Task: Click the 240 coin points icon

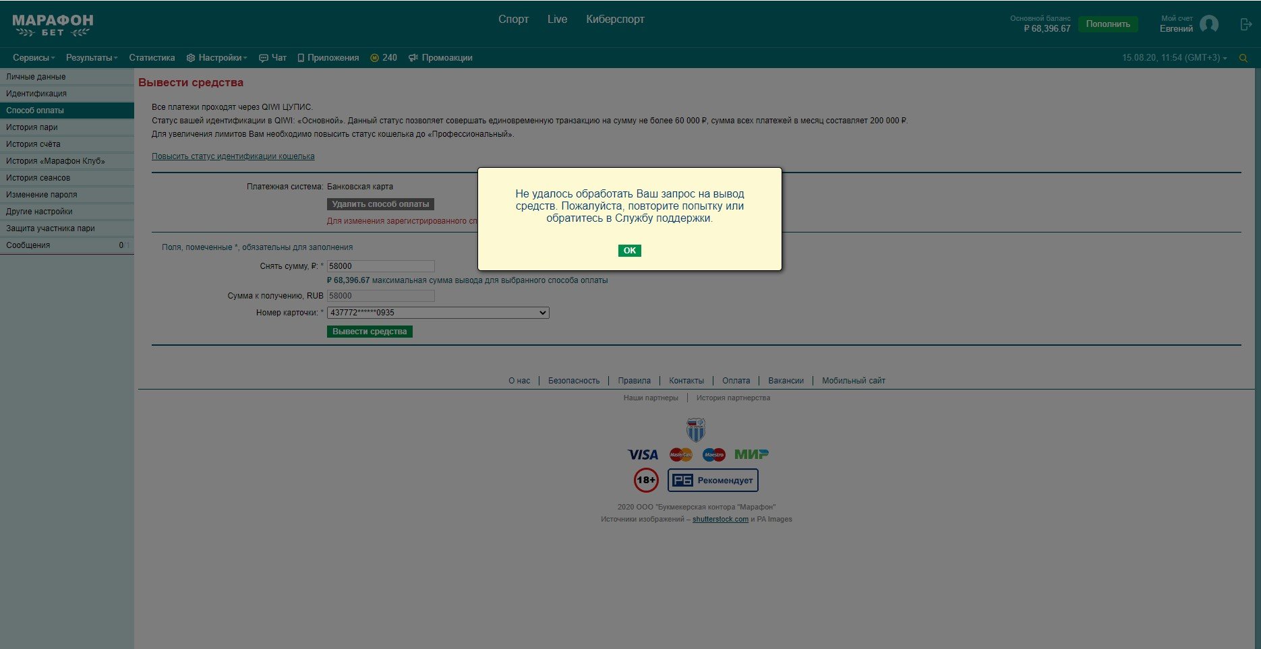Action: coord(375,58)
